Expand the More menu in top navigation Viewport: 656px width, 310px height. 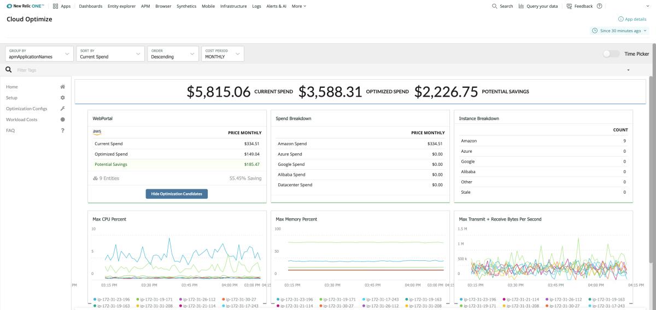coord(299,6)
